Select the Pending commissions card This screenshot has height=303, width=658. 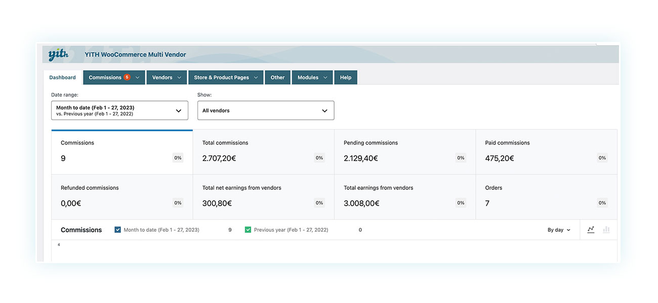[x=404, y=152]
